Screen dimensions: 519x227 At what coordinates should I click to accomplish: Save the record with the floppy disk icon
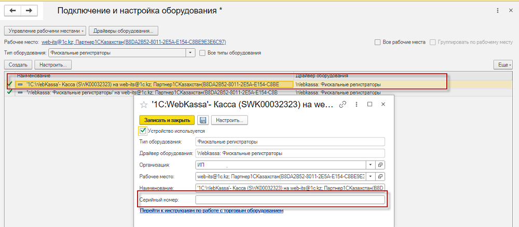pos(202,120)
